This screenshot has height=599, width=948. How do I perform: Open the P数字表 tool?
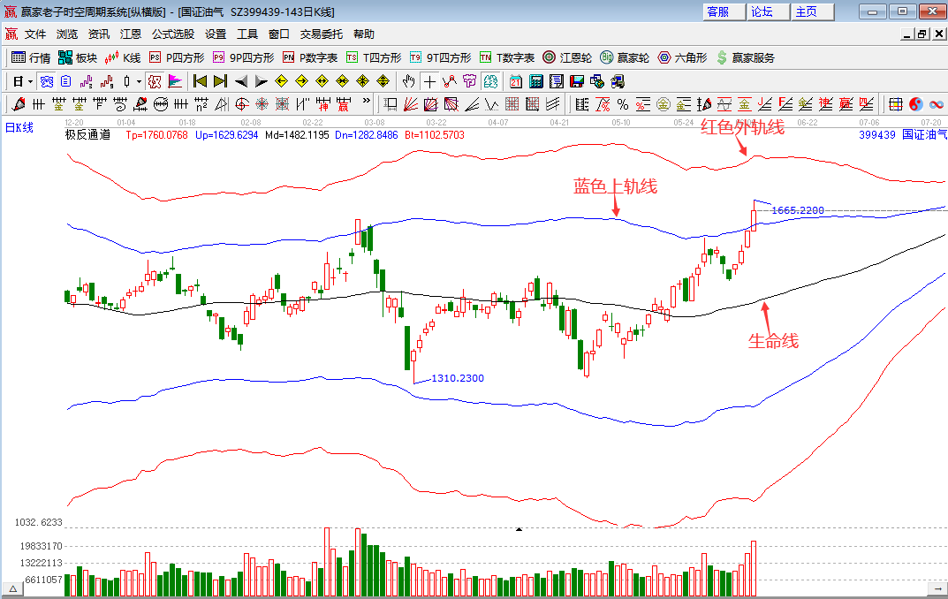[310, 57]
